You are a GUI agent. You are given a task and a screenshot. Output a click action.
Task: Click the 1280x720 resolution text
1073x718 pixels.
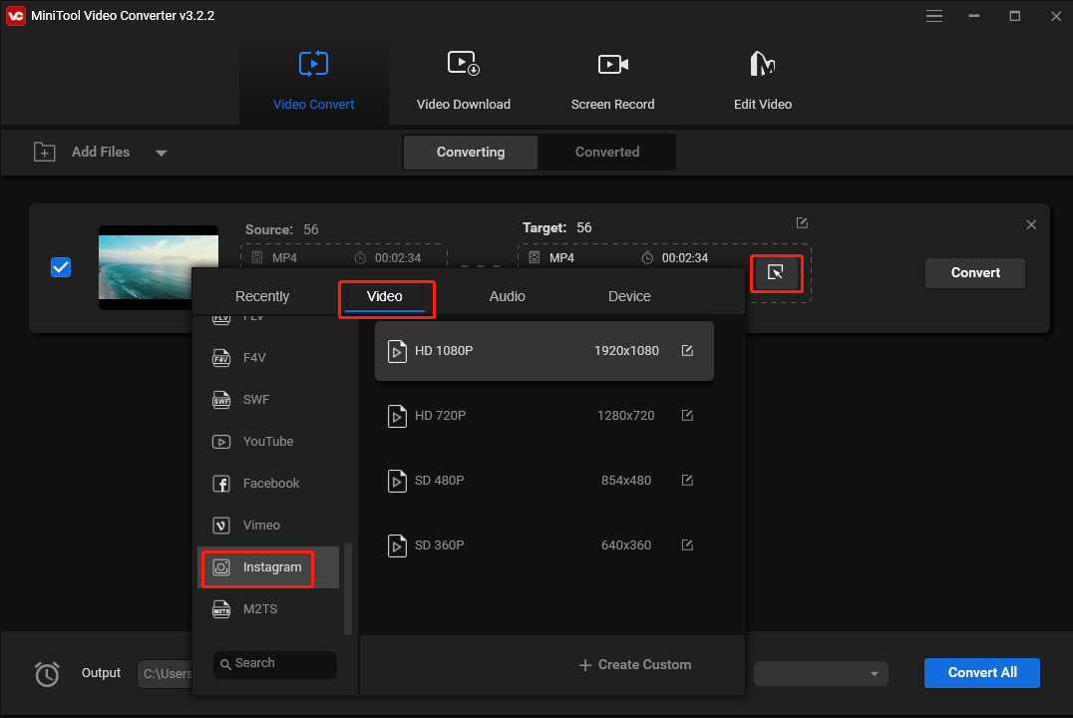pyautogui.click(x=625, y=416)
